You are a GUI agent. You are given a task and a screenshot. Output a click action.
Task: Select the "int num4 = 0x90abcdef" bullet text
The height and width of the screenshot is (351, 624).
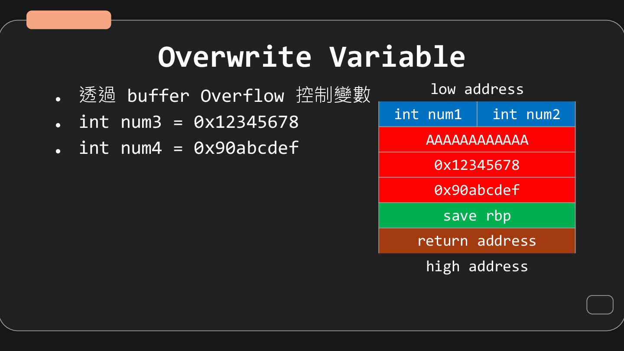click(x=188, y=148)
